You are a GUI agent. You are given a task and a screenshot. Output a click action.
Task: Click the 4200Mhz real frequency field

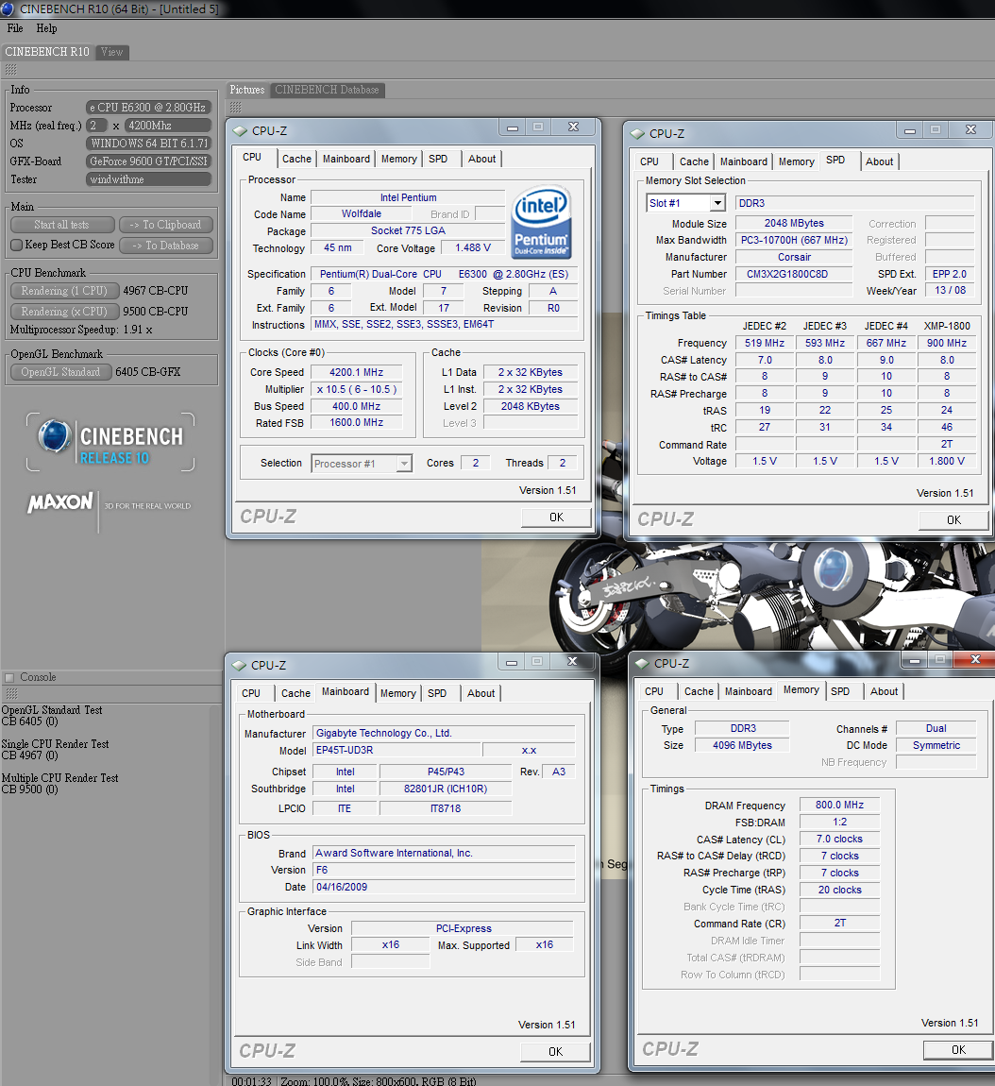point(168,126)
